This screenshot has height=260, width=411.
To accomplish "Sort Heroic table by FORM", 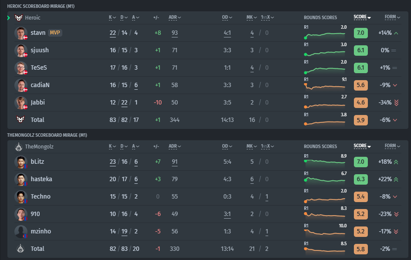I will point(392,17).
